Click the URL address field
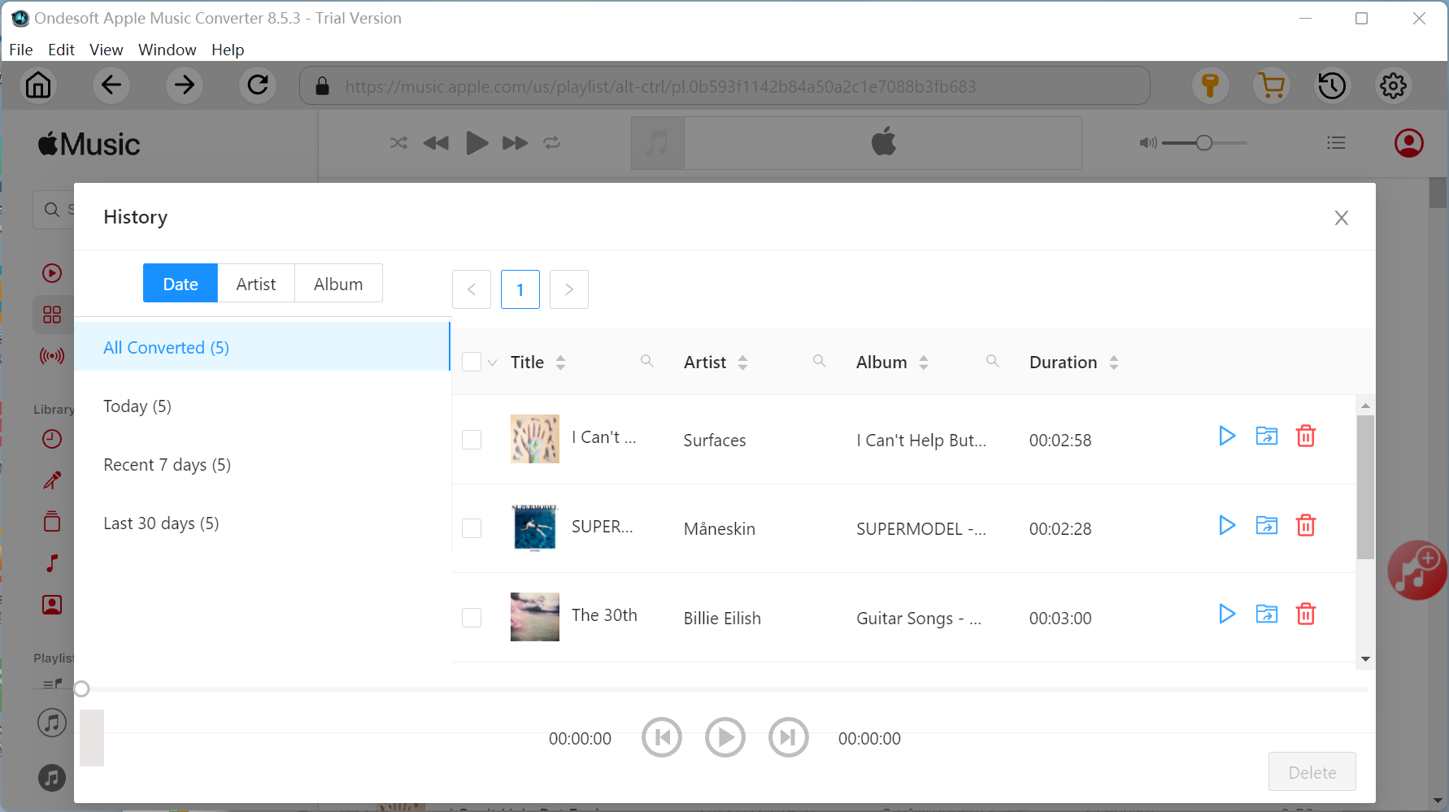This screenshot has height=812, width=1449. pyautogui.click(x=724, y=86)
